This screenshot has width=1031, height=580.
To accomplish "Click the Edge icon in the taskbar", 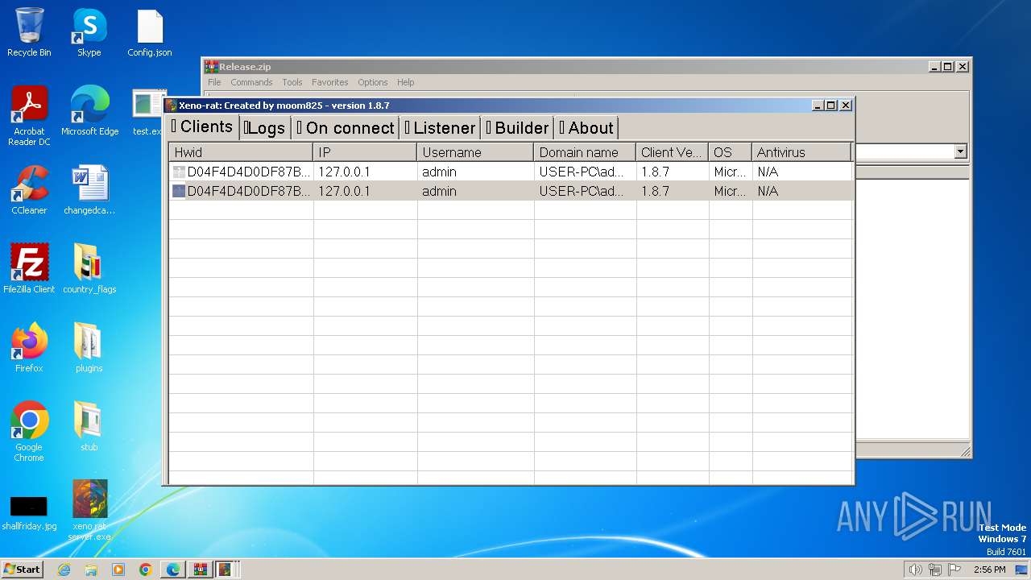I will [x=173, y=570].
